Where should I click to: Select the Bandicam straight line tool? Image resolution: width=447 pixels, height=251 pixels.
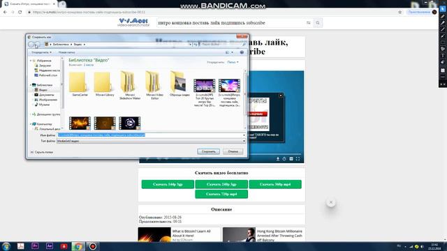click(x=442, y=29)
